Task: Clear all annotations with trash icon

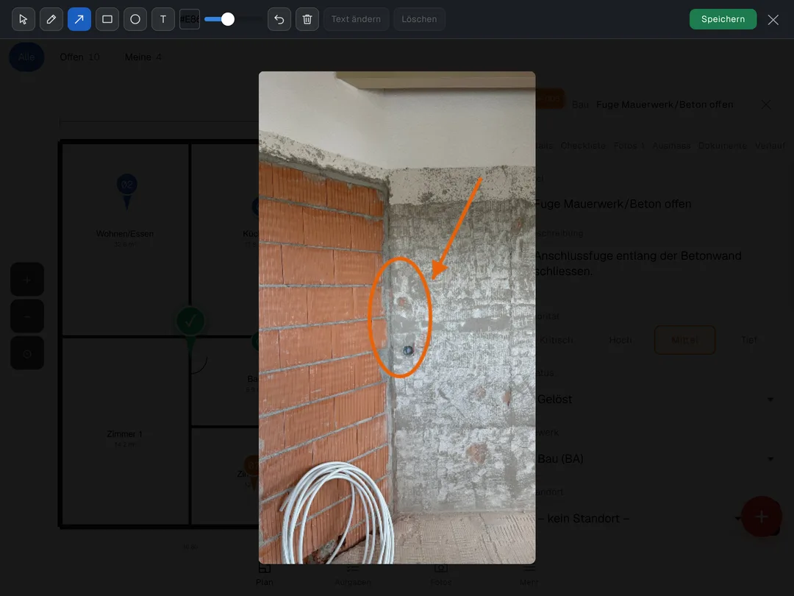Action: click(307, 19)
